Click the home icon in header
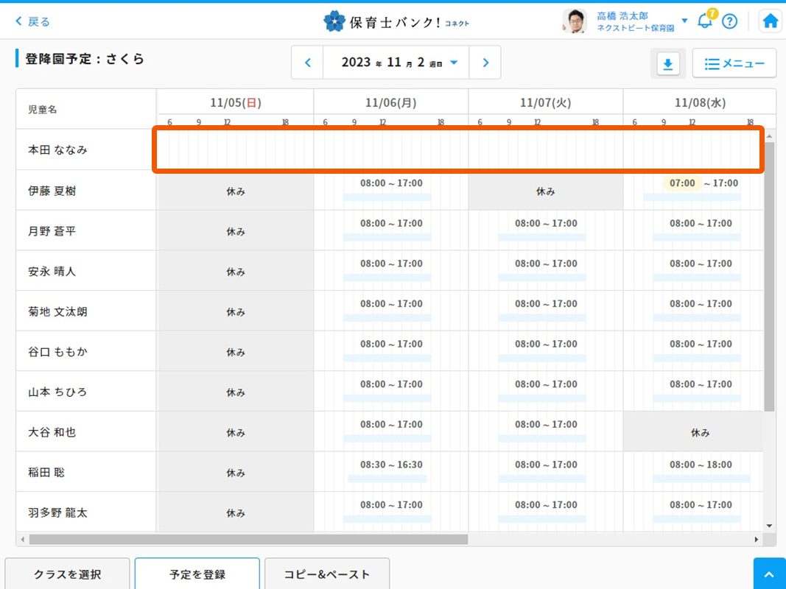The image size is (786, 589). (771, 21)
